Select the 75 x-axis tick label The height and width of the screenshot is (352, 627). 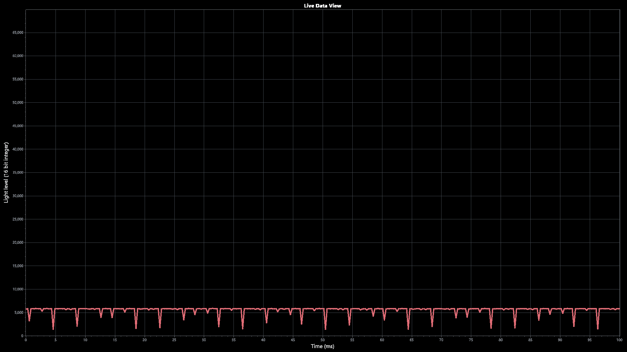tap(471, 340)
